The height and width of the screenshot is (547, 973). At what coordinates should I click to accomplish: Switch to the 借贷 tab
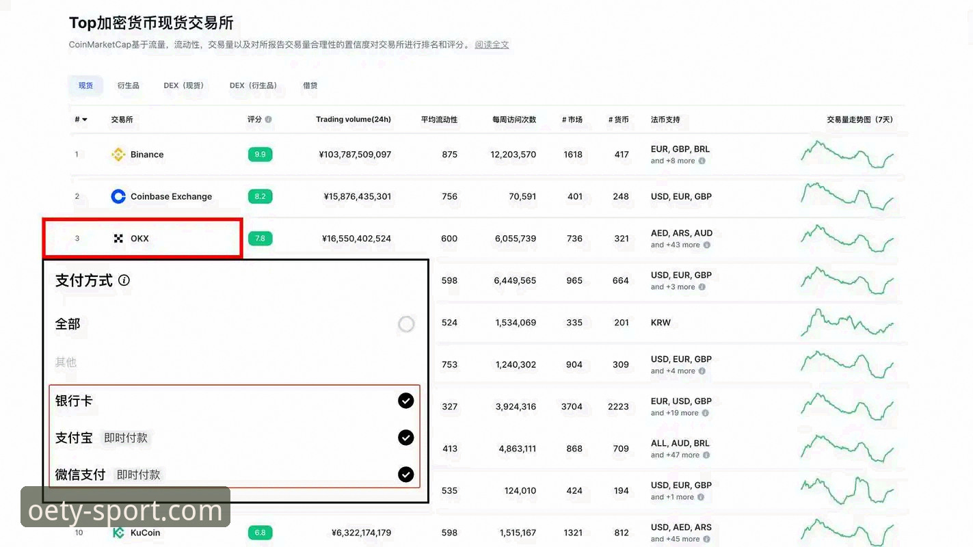click(x=310, y=85)
